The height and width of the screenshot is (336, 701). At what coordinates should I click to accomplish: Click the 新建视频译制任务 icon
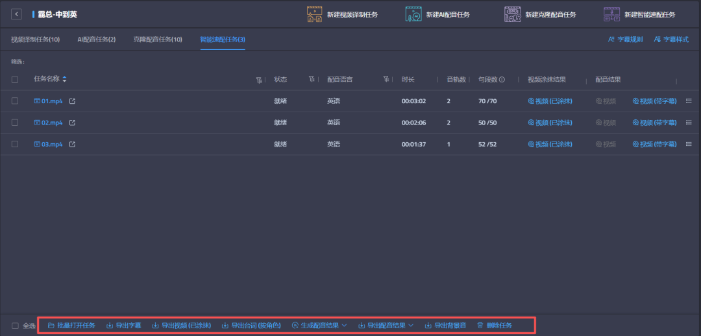point(315,14)
